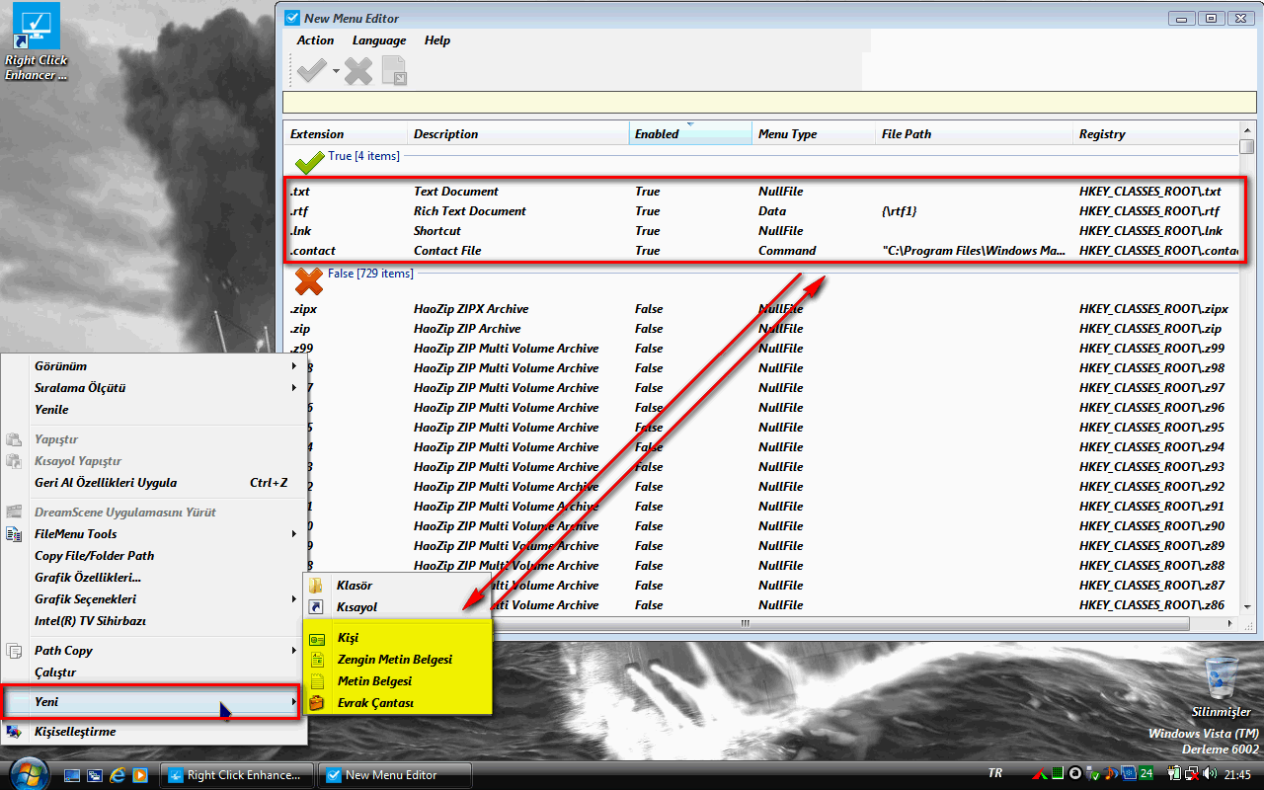Open the Language menu

(x=379, y=40)
